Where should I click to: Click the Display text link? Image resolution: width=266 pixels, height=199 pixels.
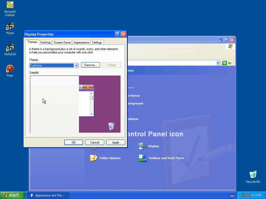point(154,146)
